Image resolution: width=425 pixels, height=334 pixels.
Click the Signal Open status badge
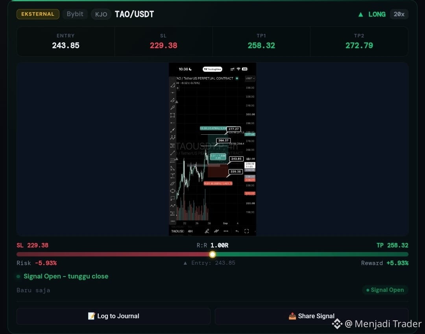385,290
